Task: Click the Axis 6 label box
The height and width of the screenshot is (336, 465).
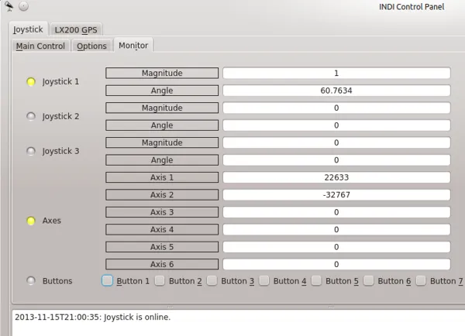Action: tap(162, 264)
